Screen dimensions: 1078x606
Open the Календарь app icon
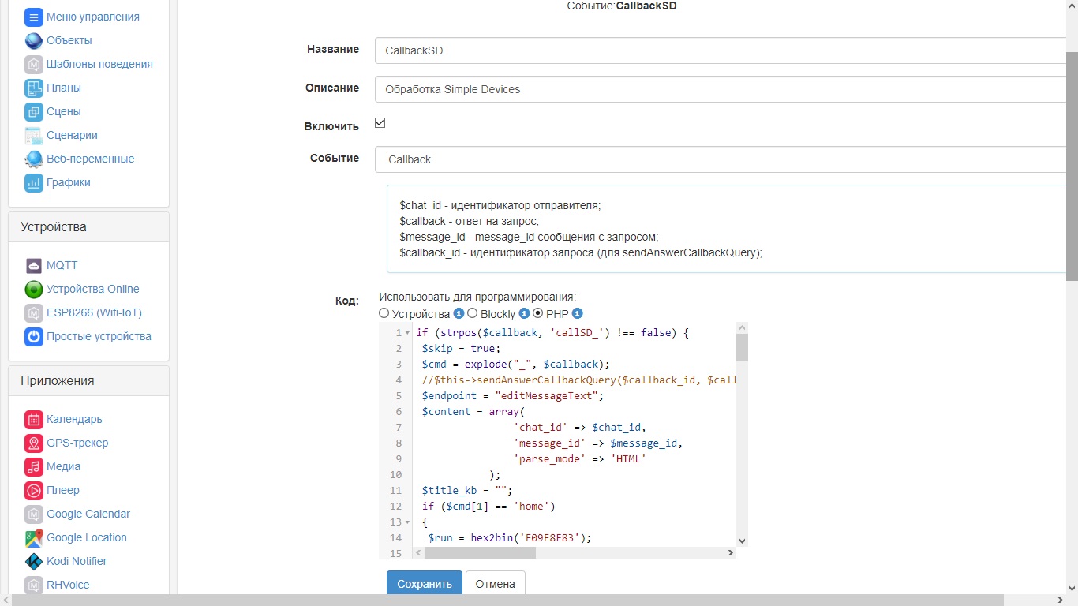click(33, 419)
